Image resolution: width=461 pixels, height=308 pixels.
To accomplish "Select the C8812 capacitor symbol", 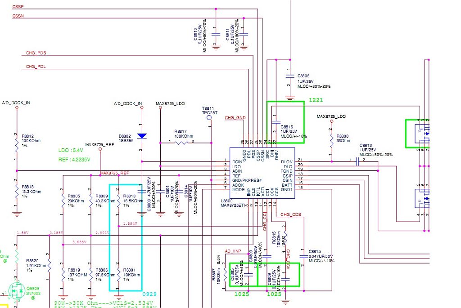I will pyautogui.click(x=357, y=161).
